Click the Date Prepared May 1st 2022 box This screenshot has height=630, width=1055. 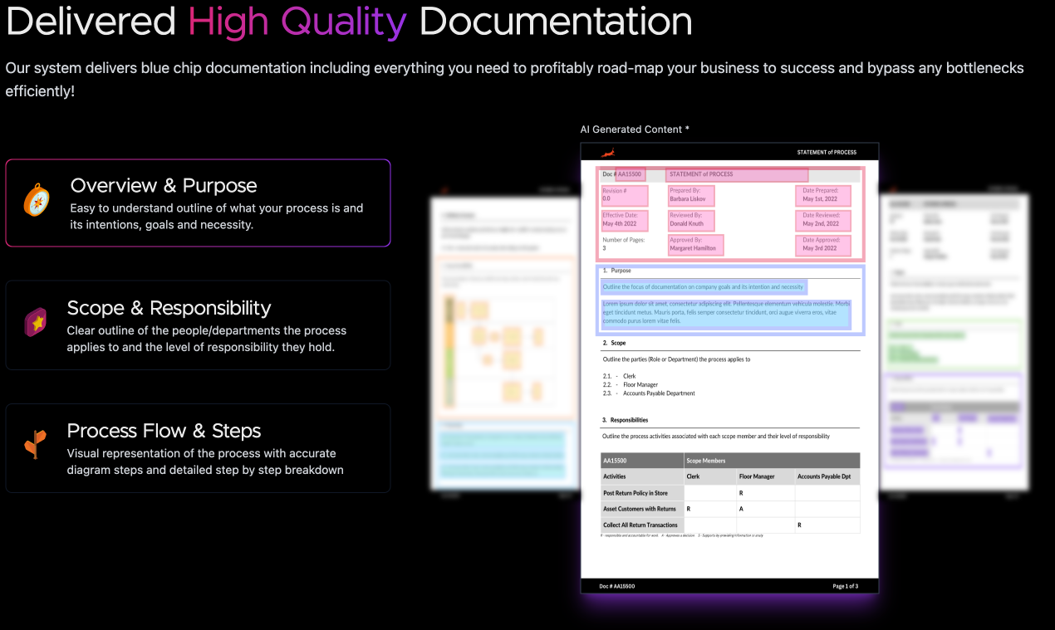click(822, 196)
